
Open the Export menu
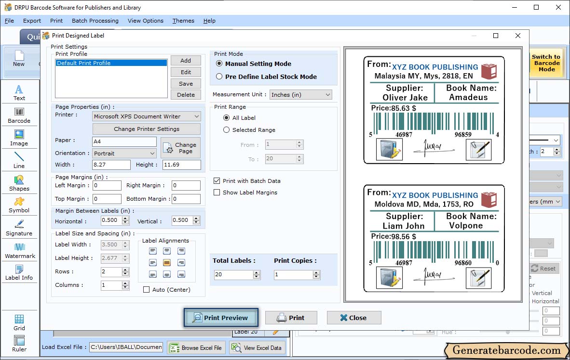pyautogui.click(x=32, y=21)
